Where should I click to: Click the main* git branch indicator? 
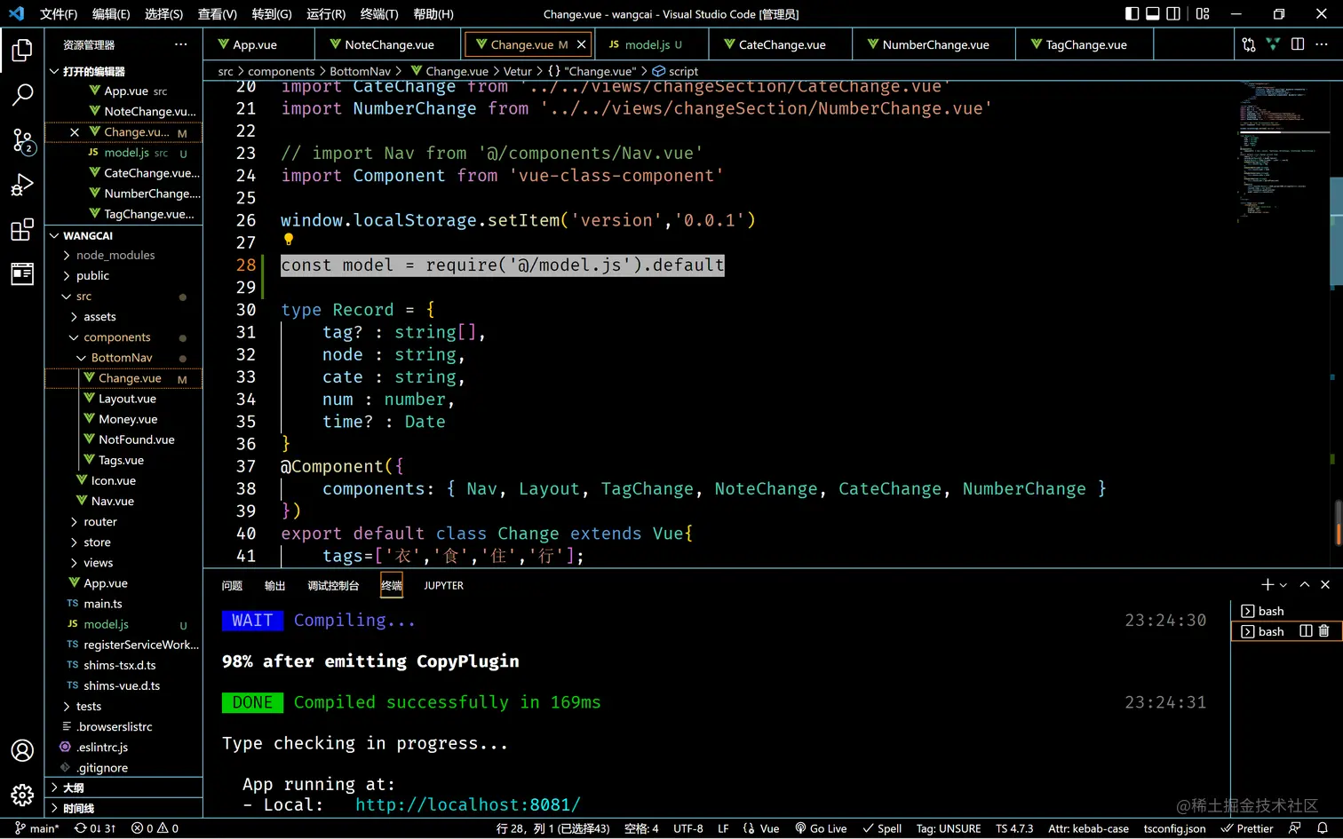pos(37,828)
